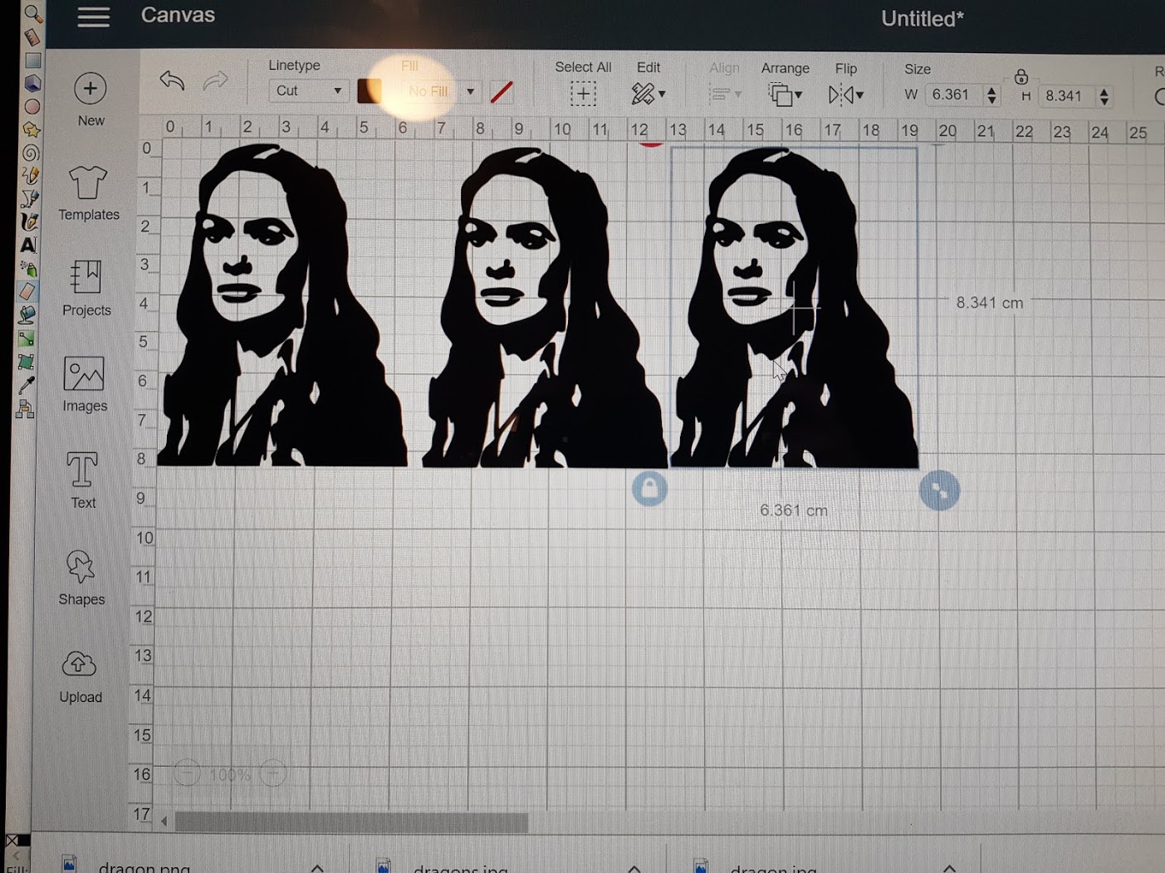Image resolution: width=1165 pixels, height=873 pixels.
Task: Click the scroll-left arrow of canvas scrollbar
Action: [x=164, y=822]
